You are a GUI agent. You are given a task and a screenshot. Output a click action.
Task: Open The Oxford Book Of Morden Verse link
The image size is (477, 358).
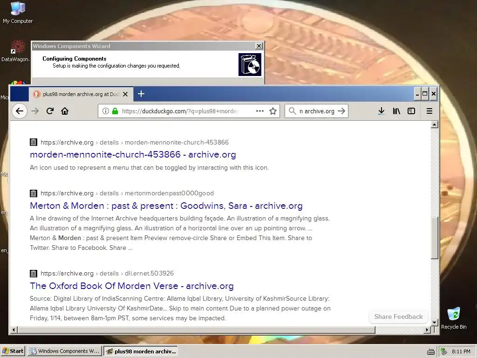click(132, 286)
